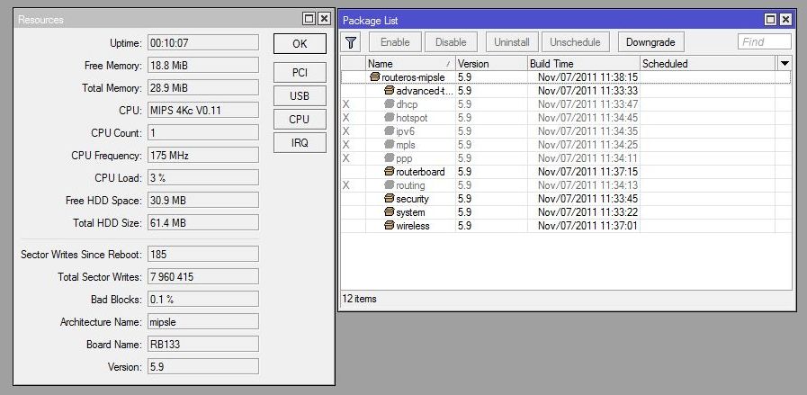Click build time Nov/07/2011 11:37:15
This screenshot has width=807, height=395.
587,172
